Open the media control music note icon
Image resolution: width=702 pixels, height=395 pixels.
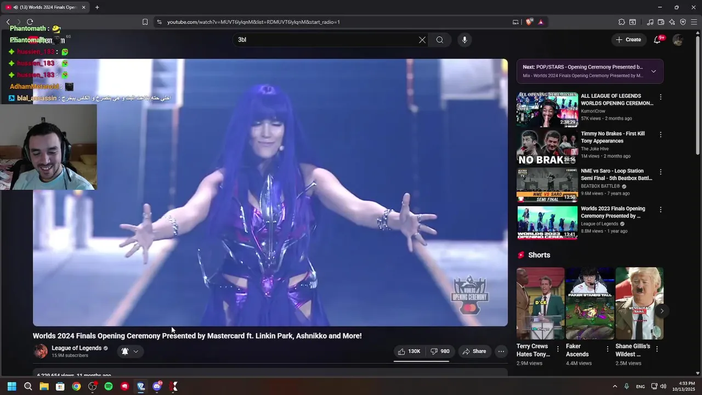tap(650, 22)
